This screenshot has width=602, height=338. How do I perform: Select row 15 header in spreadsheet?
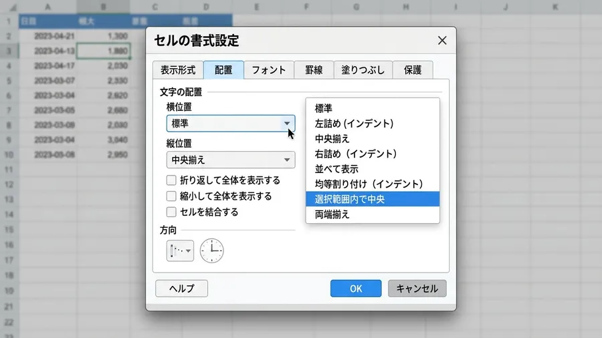point(9,230)
